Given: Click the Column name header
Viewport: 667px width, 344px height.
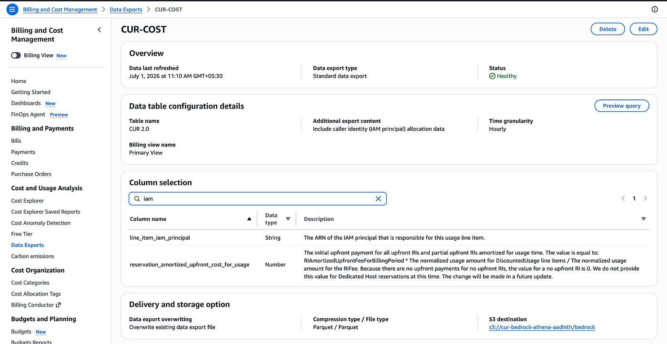Looking at the screenshot, I should point(148,219).
